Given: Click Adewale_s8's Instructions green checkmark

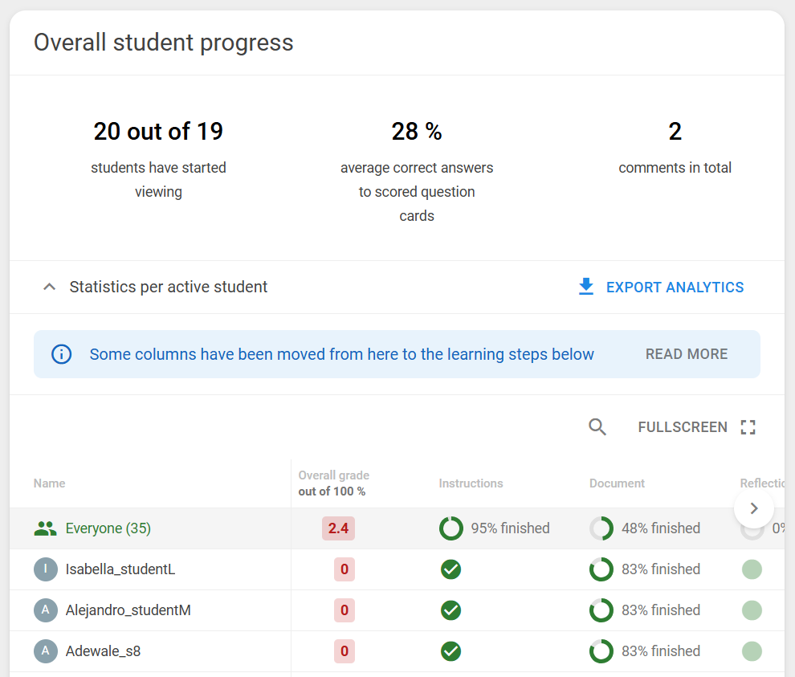Looking at the screenshot, I should coord(450,651).
